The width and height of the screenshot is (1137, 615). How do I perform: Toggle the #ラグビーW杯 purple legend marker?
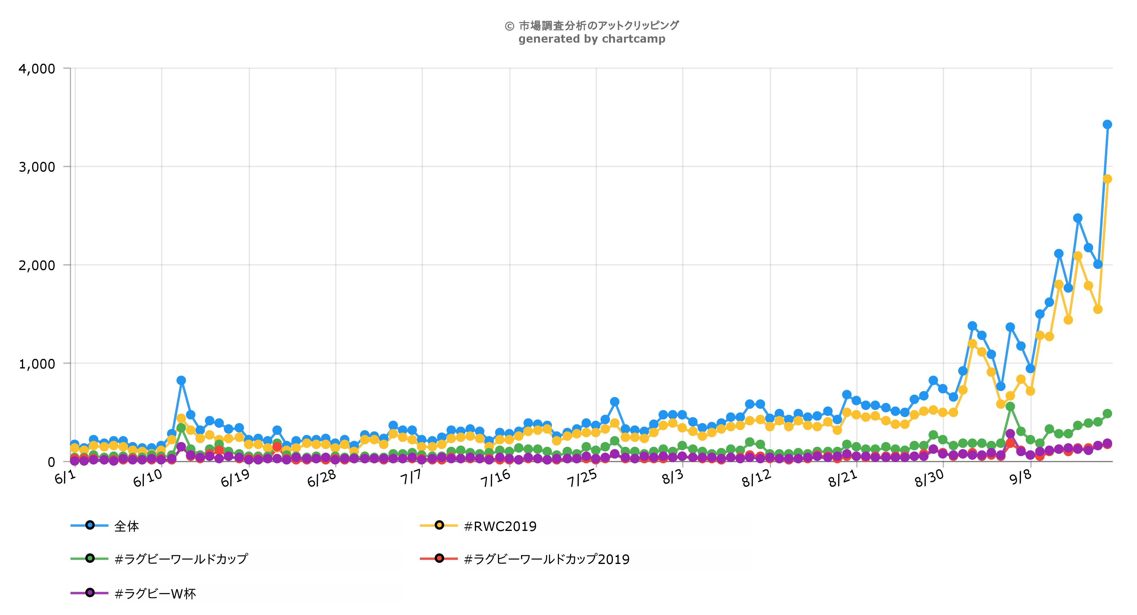[x=90, y=592]
